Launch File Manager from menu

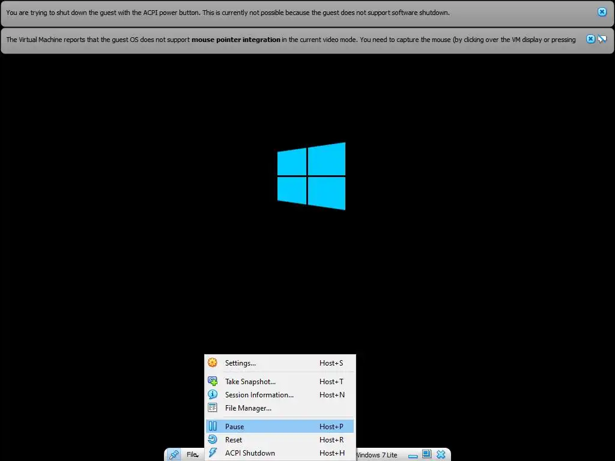click(280, 408)
